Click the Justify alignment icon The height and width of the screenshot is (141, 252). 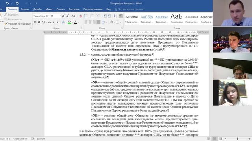tap(98, 22)
